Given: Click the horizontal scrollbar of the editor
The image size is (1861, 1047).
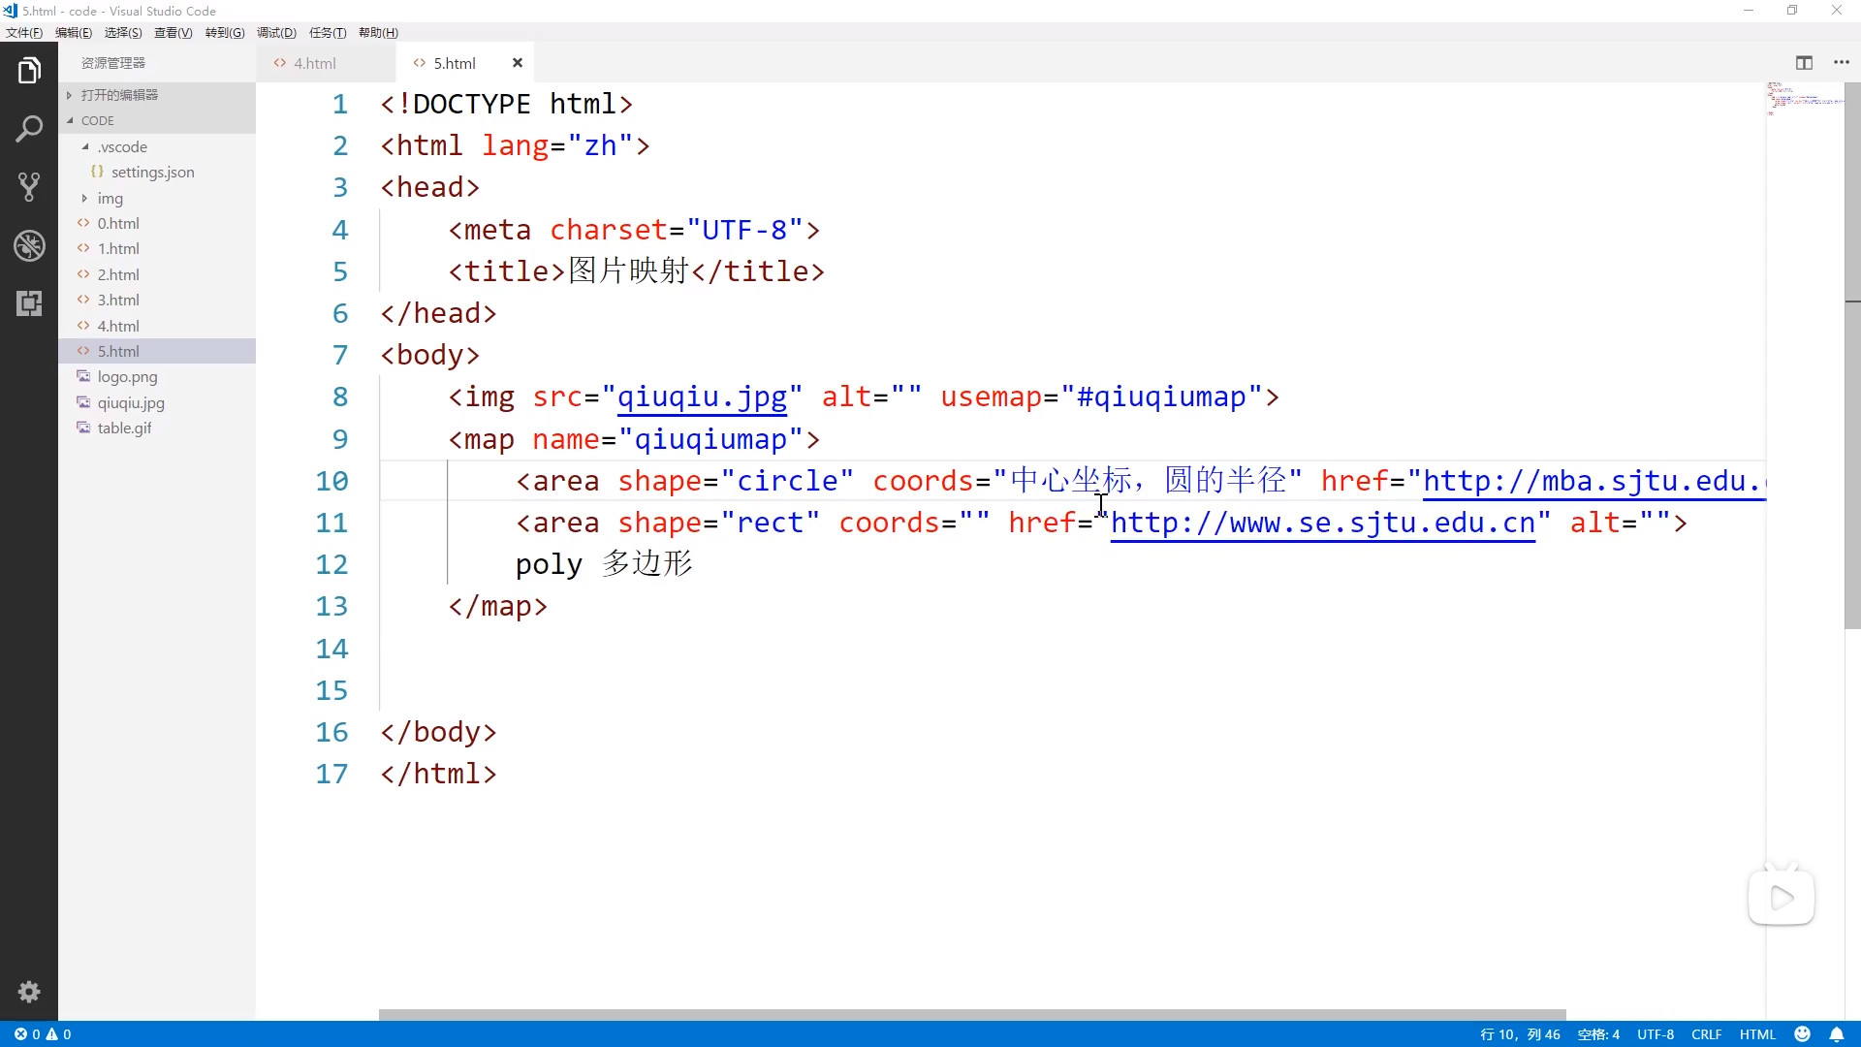Looking at the screenshot, I should pos(971,1015).
